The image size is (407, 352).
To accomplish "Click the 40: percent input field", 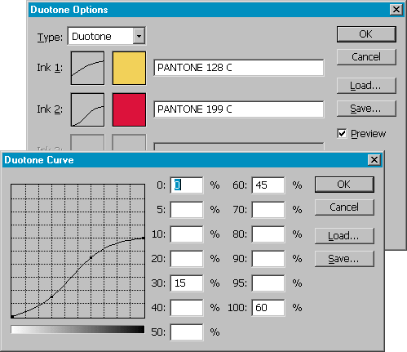I will (x=187, y=308).
